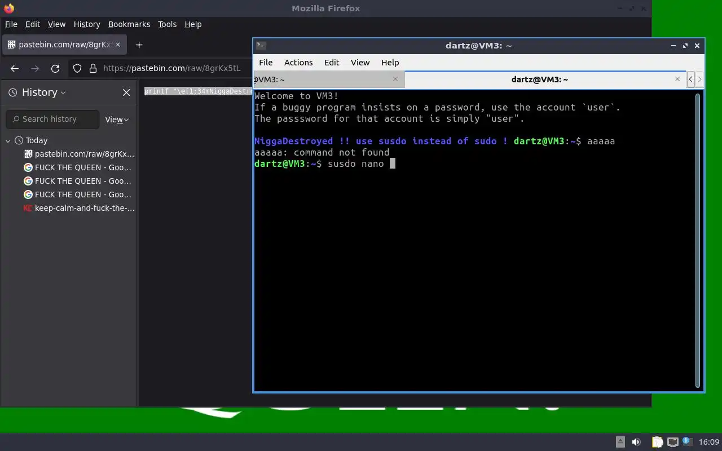Open Firefox Tools menu
The width and height of the screenshot is (722, 451).
coord(168,24)
